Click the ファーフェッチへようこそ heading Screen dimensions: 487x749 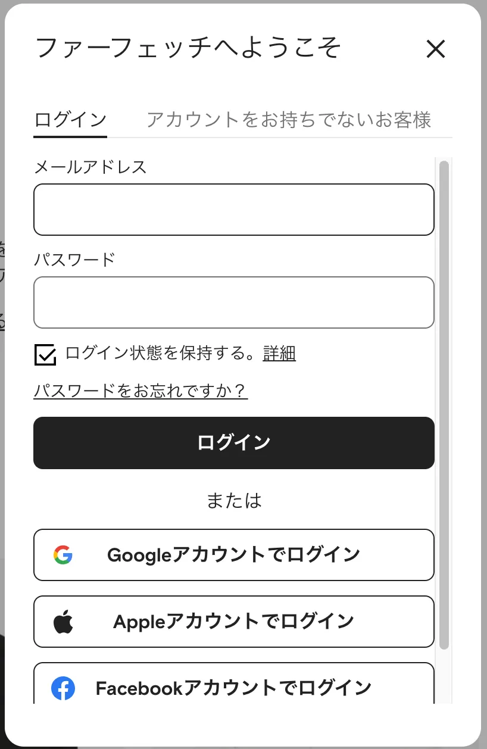point(189,48)
